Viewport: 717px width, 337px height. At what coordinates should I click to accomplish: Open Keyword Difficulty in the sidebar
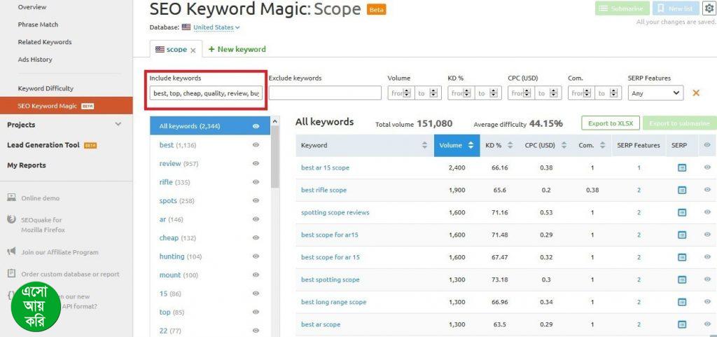(x=46, y=88)
